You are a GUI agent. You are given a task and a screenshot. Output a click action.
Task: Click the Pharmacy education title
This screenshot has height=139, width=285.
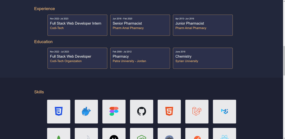121,57
